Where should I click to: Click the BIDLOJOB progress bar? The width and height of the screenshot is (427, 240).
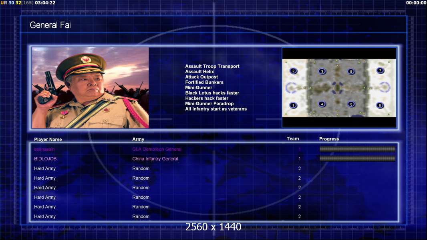pos(358,158)
